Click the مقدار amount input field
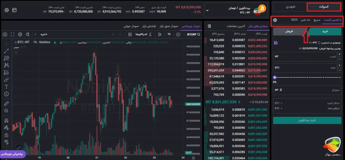The height and width of the screenshot is (160, 345). [305, 68]
